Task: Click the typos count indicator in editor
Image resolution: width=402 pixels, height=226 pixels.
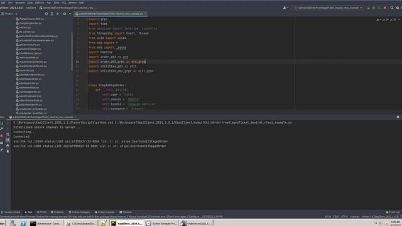Action: tap(393, 19)
